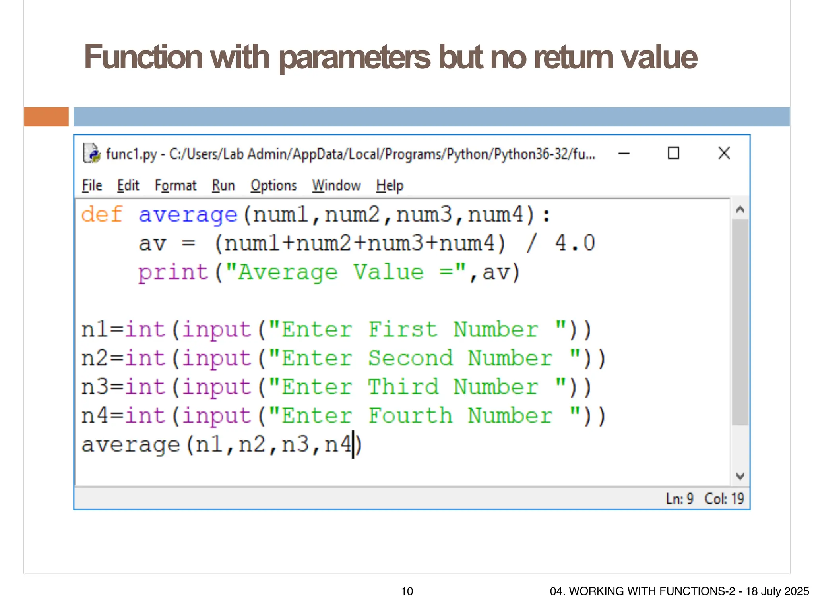The width and height of the screenshot is (814, 610).
Task: Open the Help menu
Action: coord(390,185)
